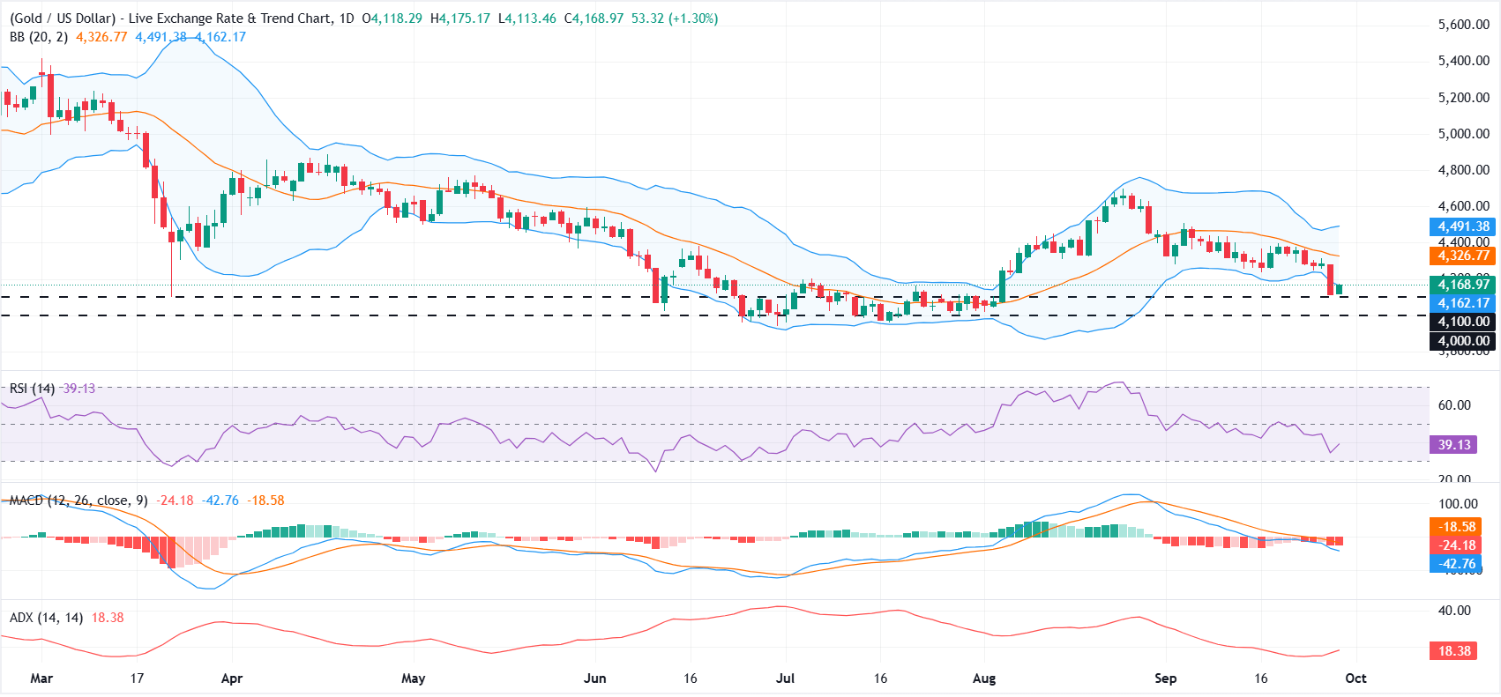The height and width of the screenshot is (697, 1501).
Task: Click the Sep date marker on time axis
Action: (x=1166, y=678)
